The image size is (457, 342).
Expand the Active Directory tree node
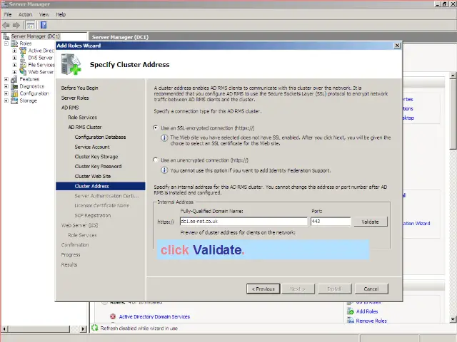tap(14, 51)
